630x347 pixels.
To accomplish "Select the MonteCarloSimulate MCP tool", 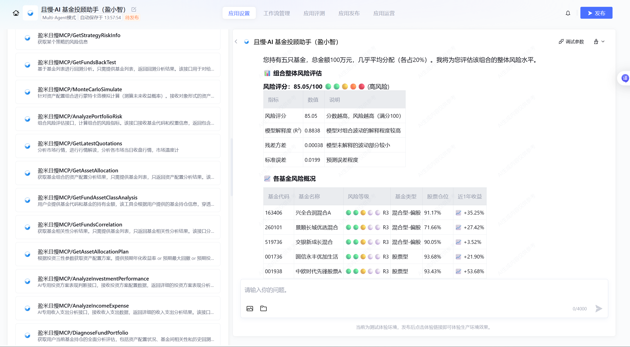I will 118,92.
